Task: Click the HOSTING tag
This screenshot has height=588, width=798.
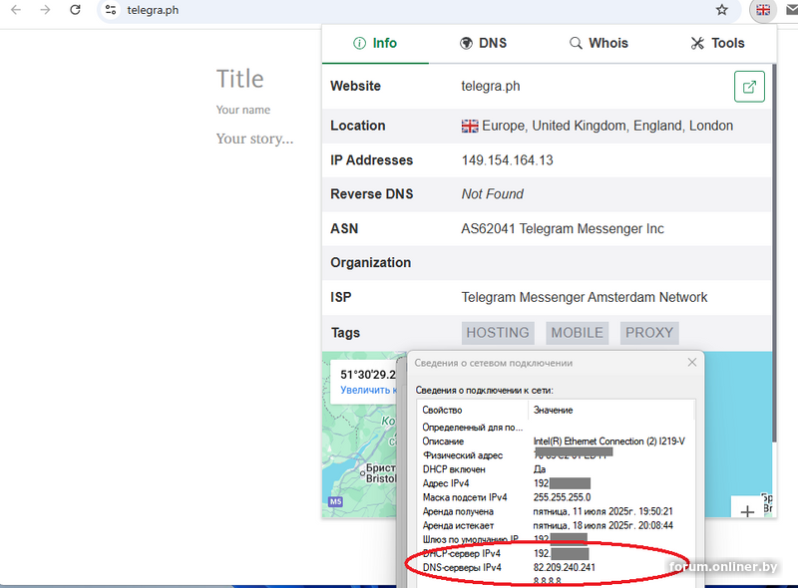Action: (498, 333)
